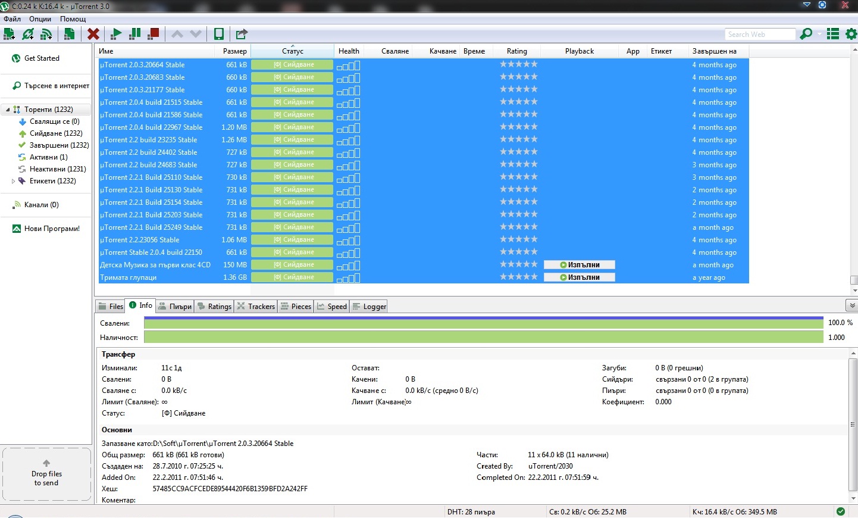This screenshot has width=858, height=518.
Task: Select the µTorrent 2.0.3.20683 Stable row
Action: pos(423,77)
